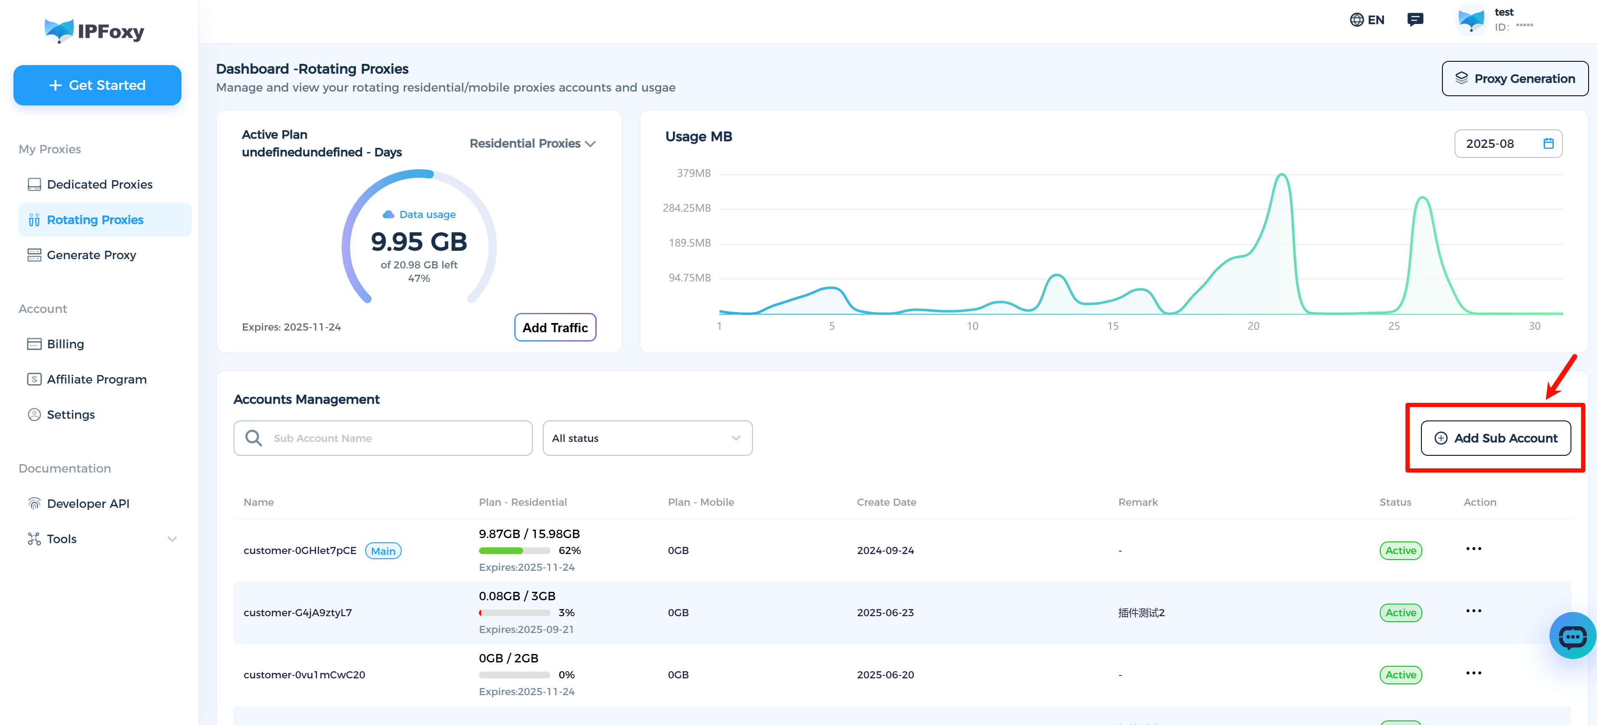Expand the Residential Proxies plan dropdown
1597x725 pixels.
click(x=532, y=143)
